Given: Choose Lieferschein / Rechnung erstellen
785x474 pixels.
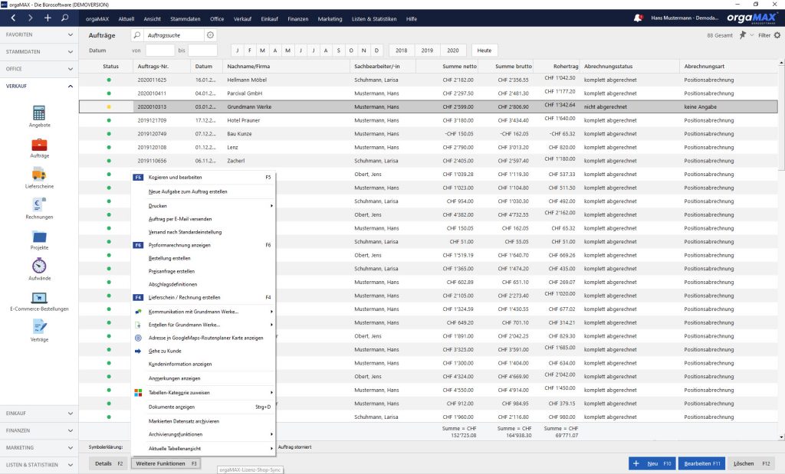Looking at the screenshot, I should click(x=202, y=297).
